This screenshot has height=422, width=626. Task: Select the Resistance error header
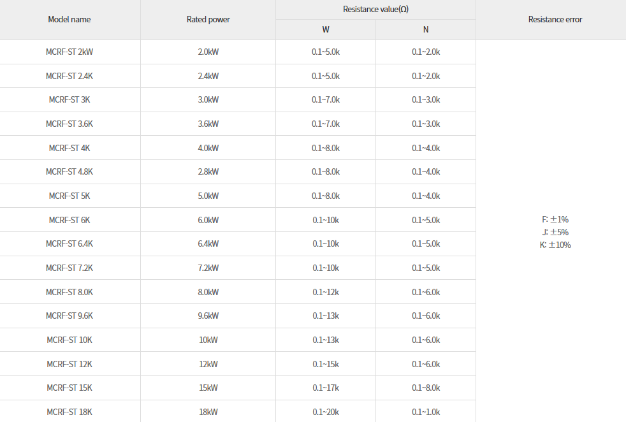pyautogui.click(x=555, y=20)
